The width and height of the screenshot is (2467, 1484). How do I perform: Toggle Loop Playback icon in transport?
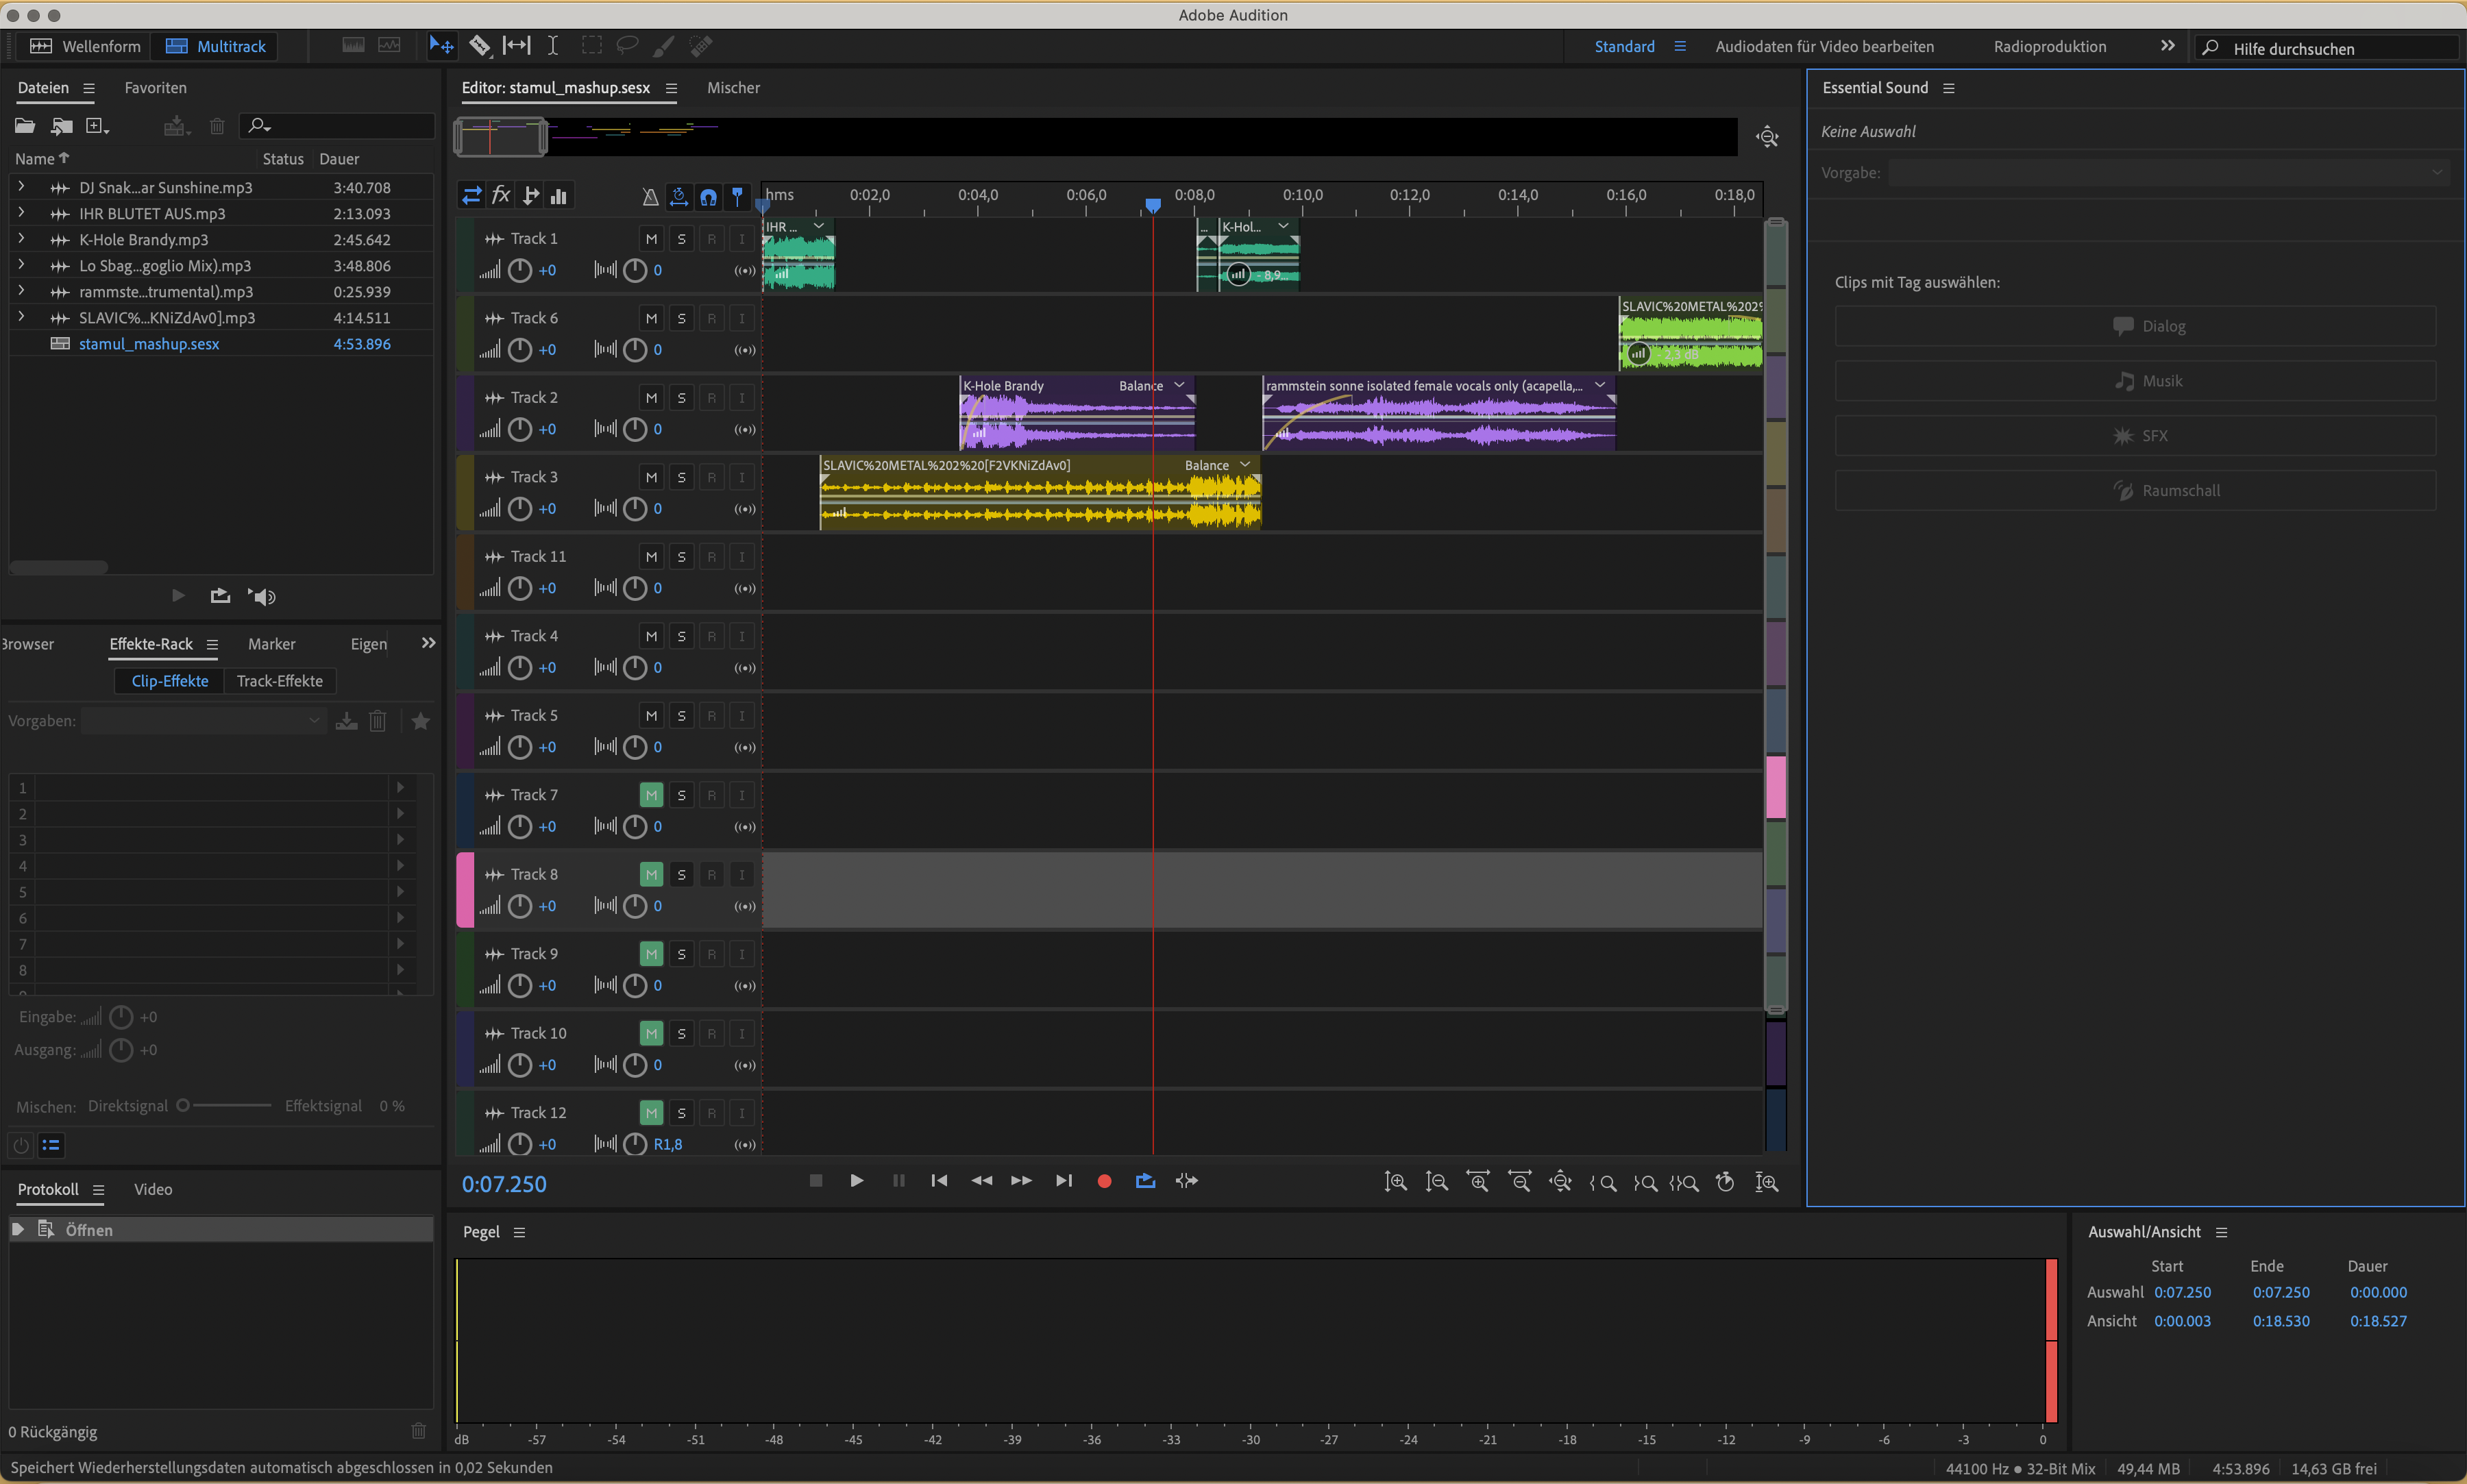tap(1145, 1181)
